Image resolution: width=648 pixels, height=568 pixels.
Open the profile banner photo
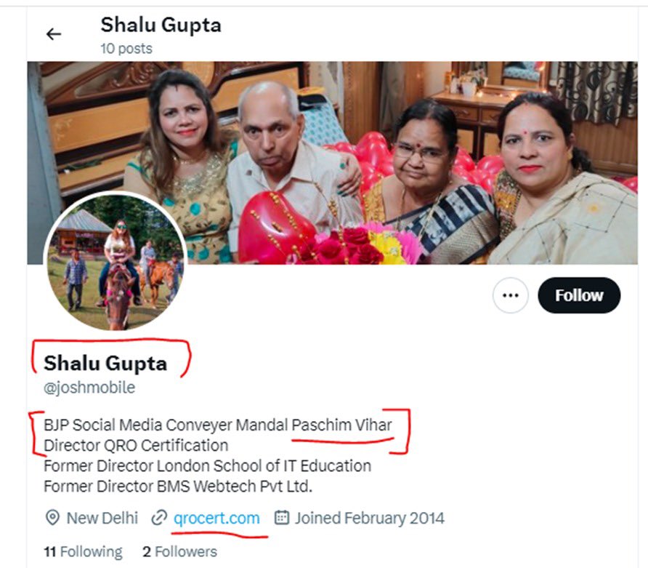(x=332, y=163)
